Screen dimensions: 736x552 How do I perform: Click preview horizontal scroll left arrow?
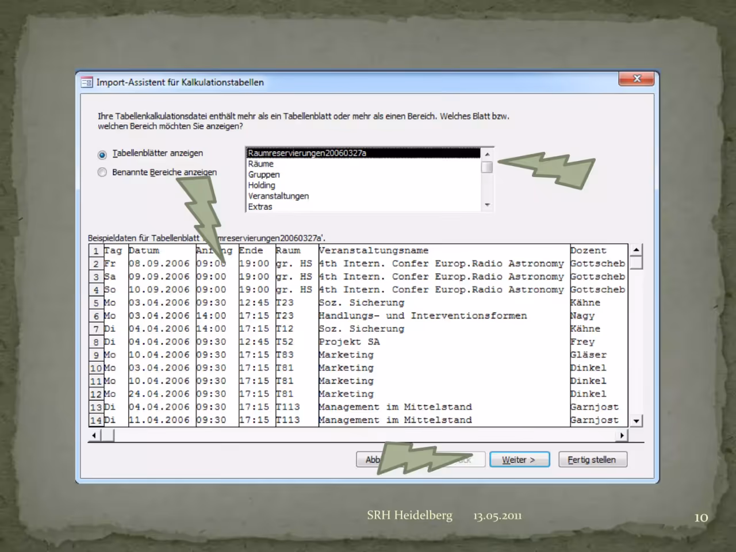pos(94,436)
